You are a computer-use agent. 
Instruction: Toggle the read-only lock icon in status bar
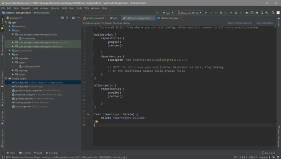[273, 157]
